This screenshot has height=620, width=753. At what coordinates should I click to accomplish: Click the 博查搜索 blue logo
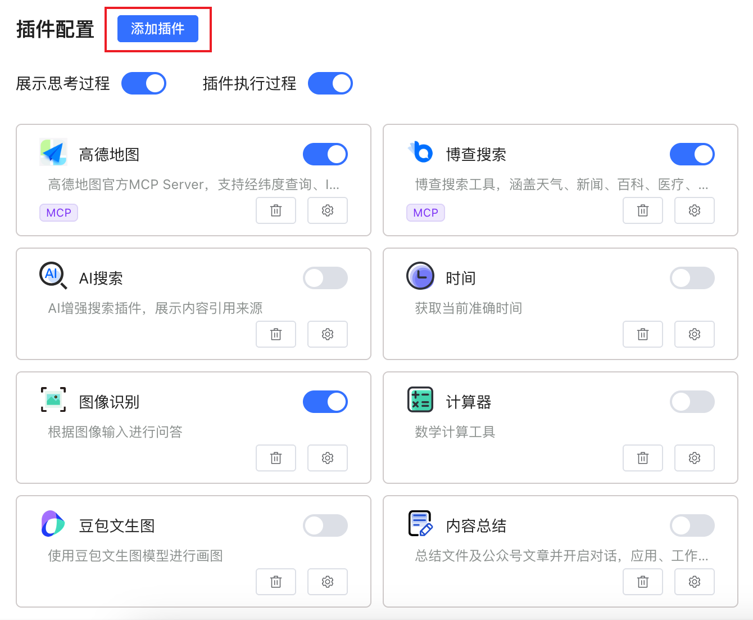point(420,152)
